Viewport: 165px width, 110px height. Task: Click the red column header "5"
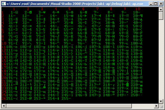(x=70, y=9)
